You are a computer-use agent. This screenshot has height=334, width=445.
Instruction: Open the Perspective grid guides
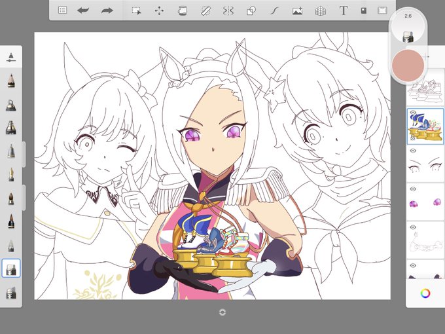[320, 10]
